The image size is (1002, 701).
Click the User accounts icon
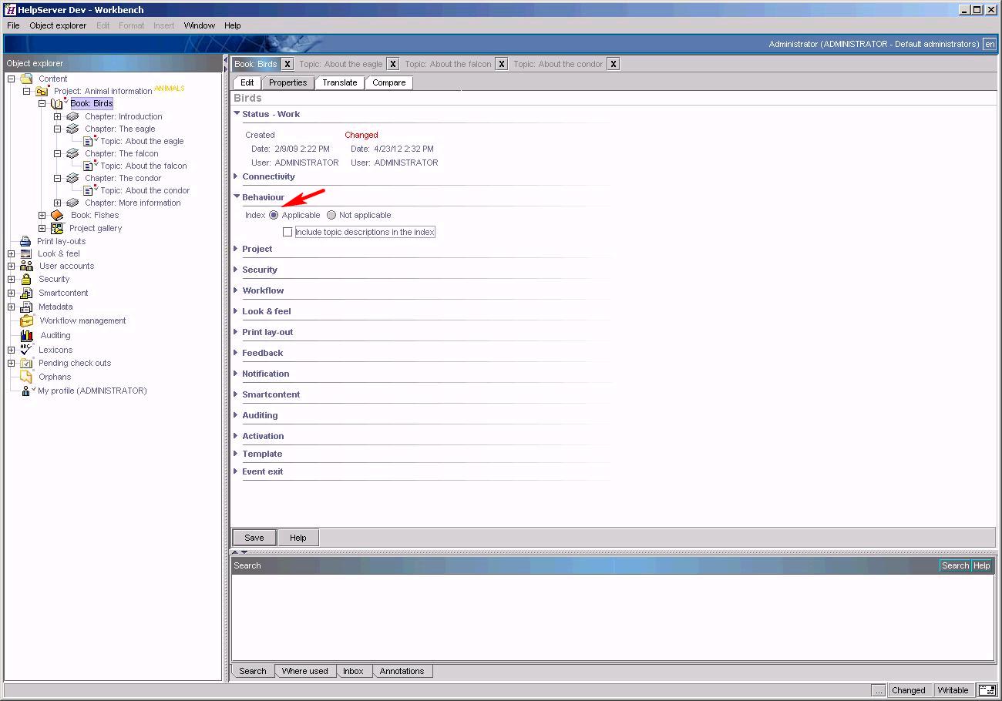pos(26,266)
